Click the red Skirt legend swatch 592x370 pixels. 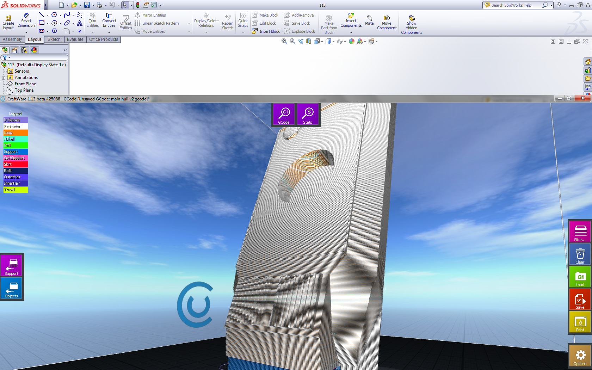(16, 165)
